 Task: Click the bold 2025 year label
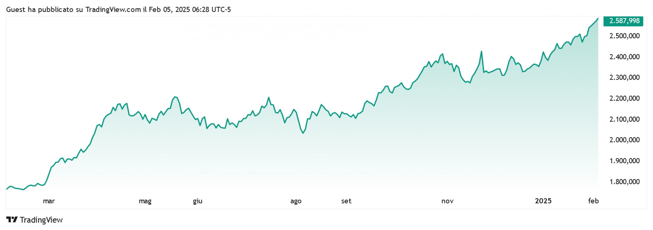point(543,201)
